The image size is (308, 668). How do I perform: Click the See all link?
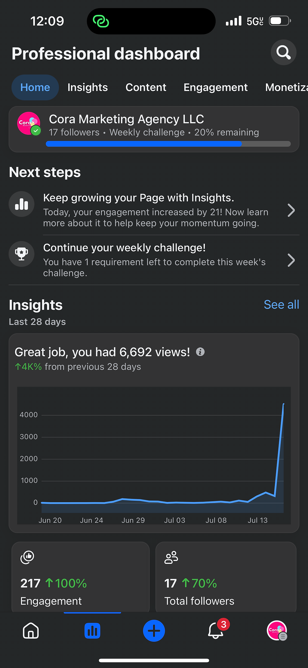coord(281,304)
